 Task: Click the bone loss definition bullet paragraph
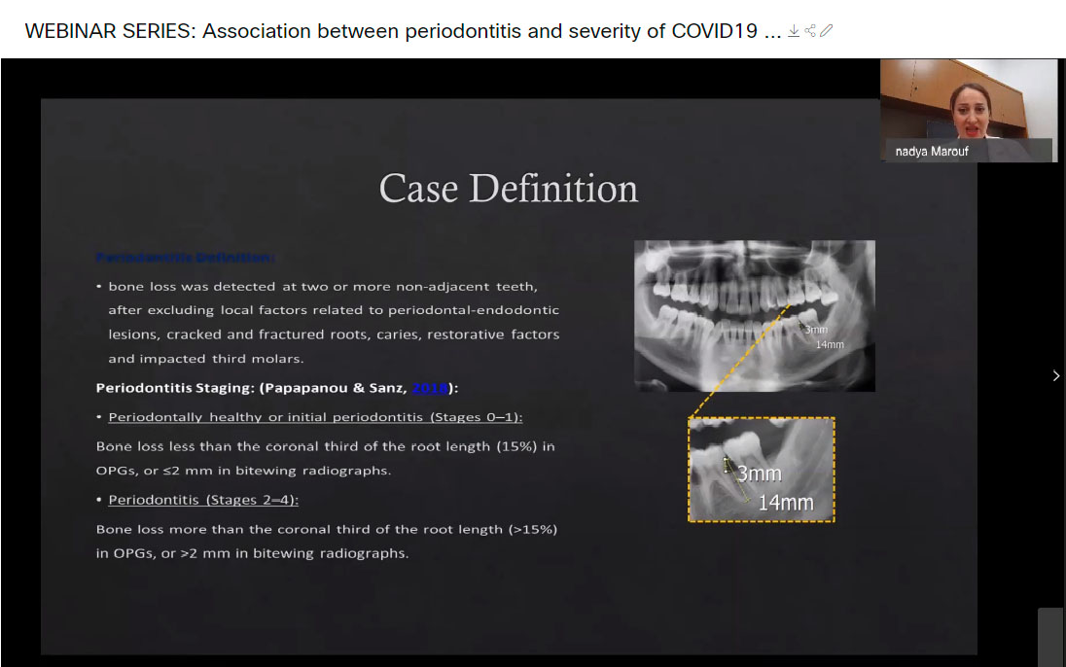coord(331,322)
